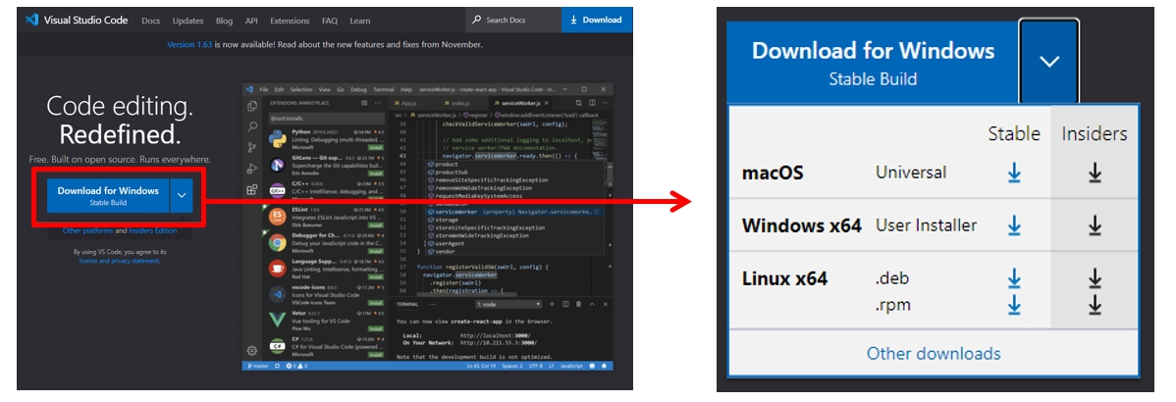Open the FAQ page from the site header
1176x402 pixels.
click(x=329, y=21)
